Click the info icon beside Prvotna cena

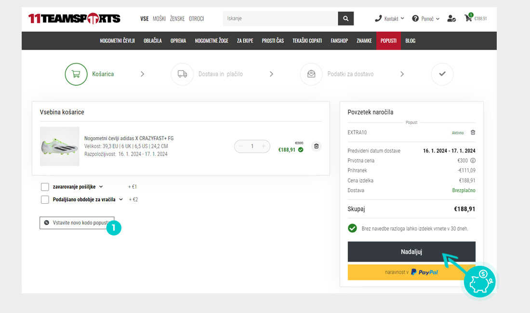pos(473,160)
